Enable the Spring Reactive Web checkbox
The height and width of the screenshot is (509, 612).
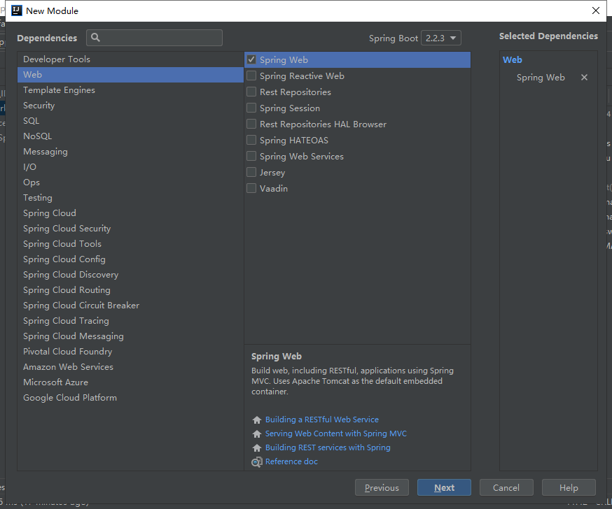[x=251, y=76]
